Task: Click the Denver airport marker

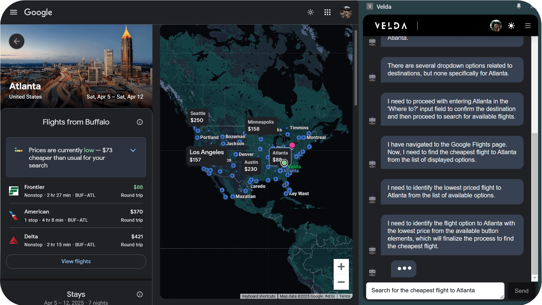Action: click(x=236, y=154)
